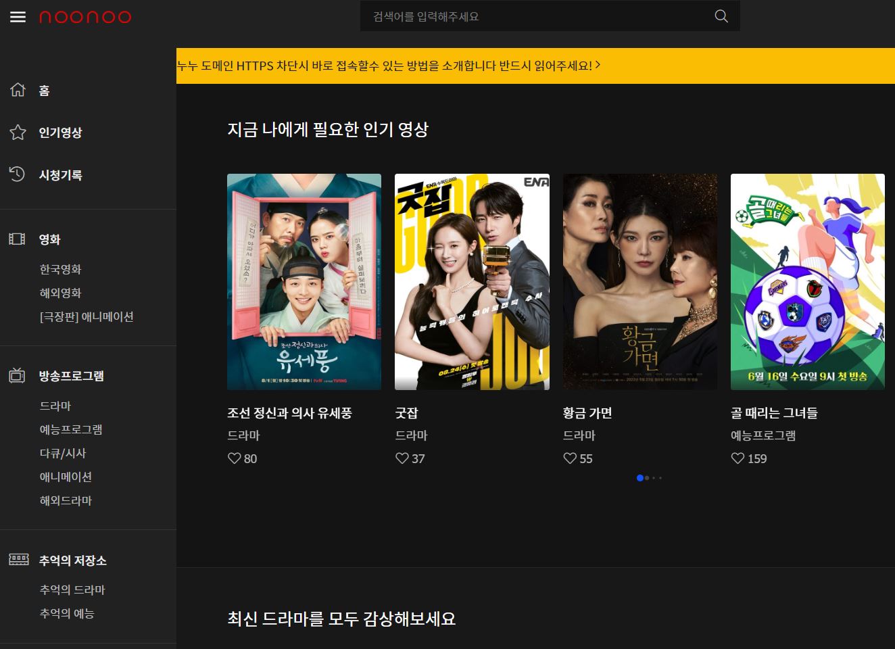
Task: Select 드라마 in sidebar
Action: point(55,406)
